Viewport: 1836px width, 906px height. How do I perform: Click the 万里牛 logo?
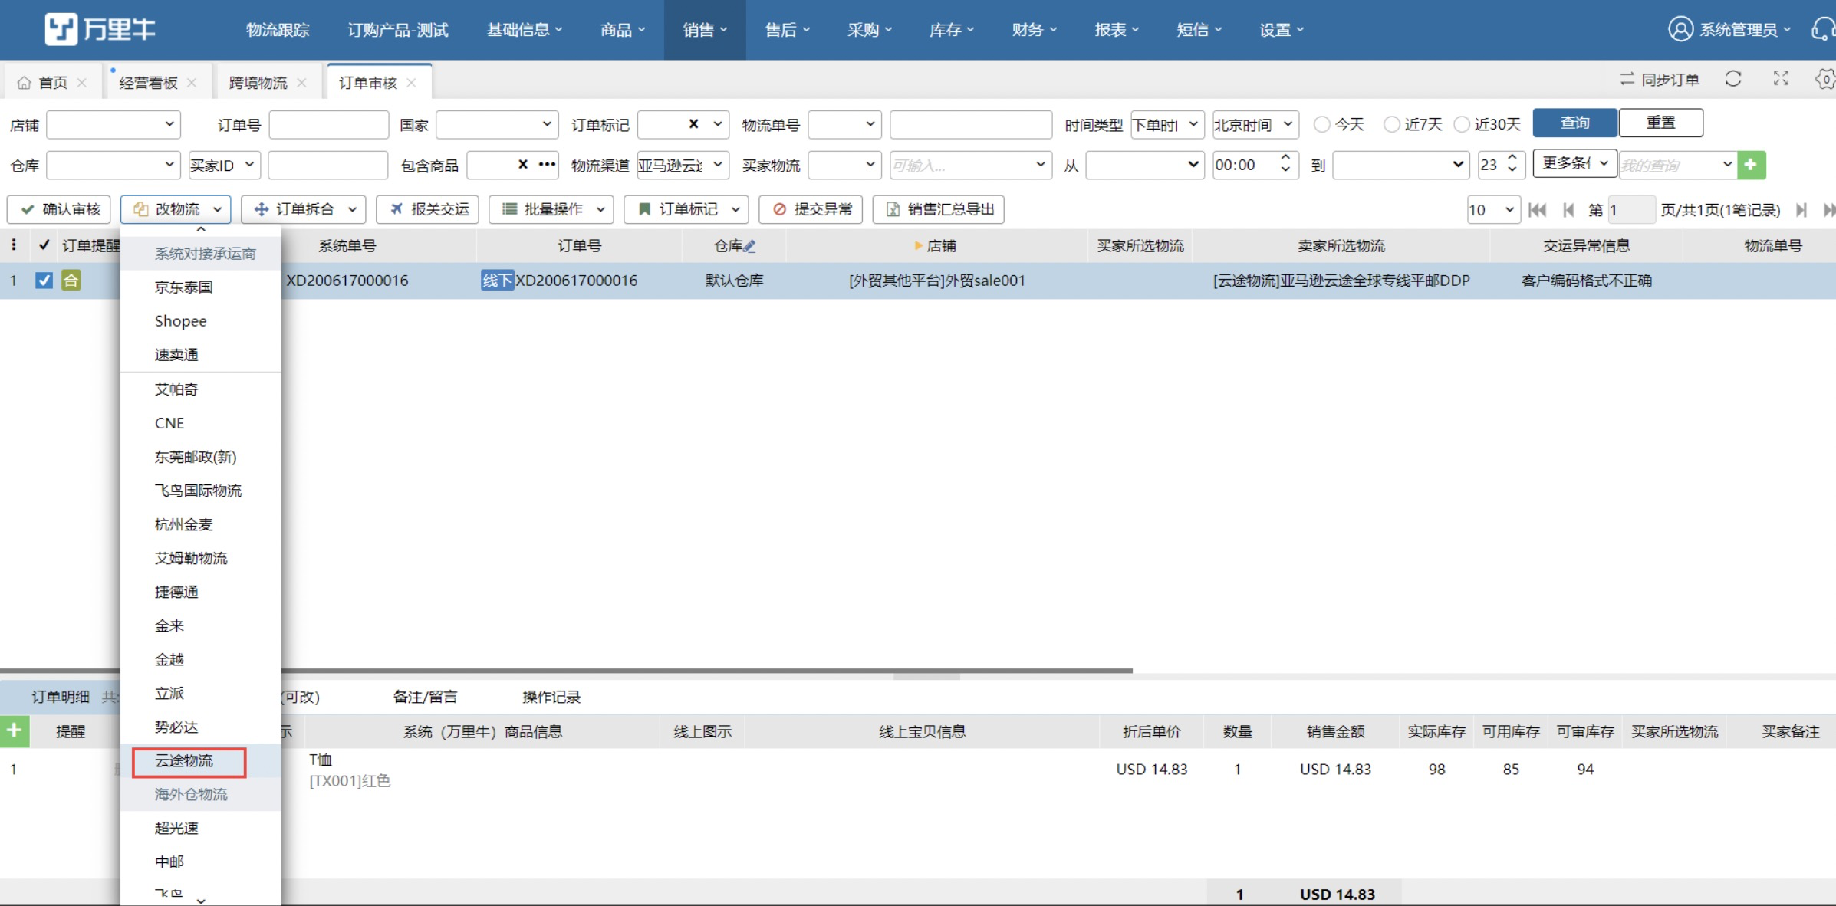100,29
